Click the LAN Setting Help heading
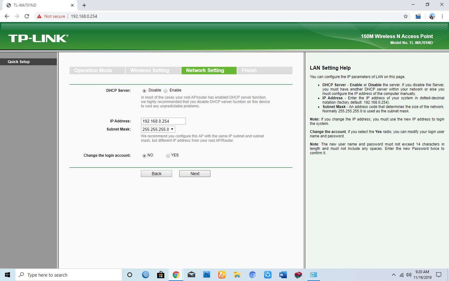 click(x=330, y=68)
